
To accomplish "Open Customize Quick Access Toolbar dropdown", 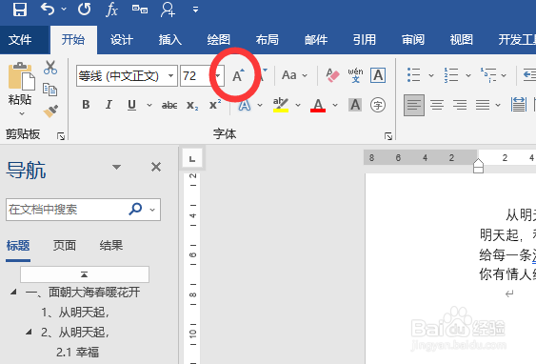I will point(195,10).
